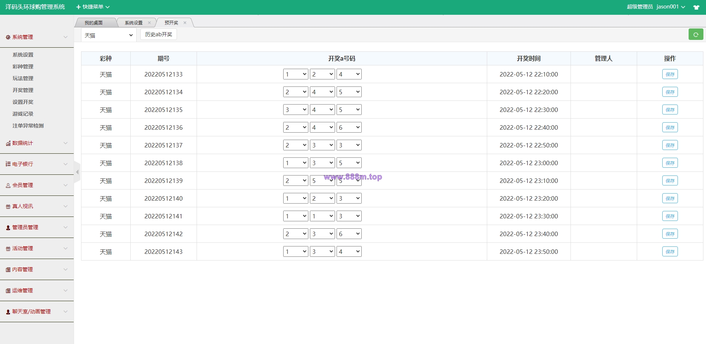Expand the 会员管理 menu chevron
The height and width of the screenshot is (344, 706).
66,185
